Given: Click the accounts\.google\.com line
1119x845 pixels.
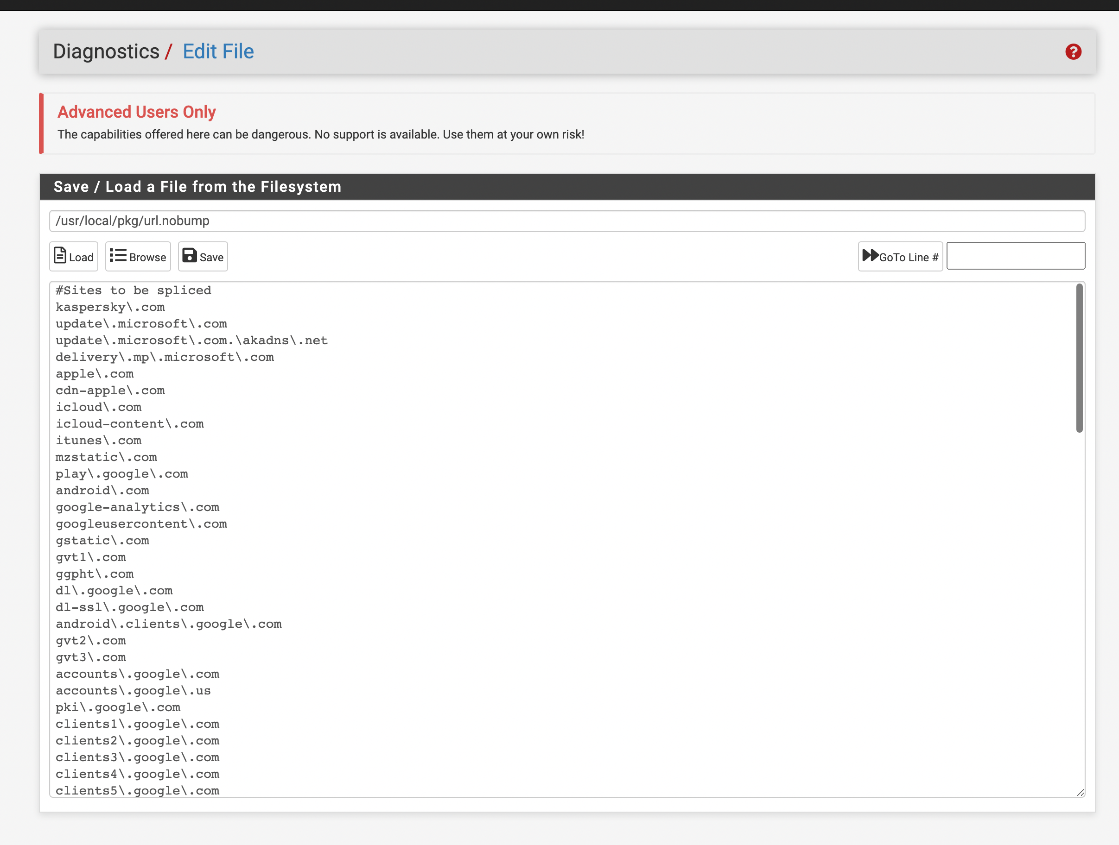Looking at the screenshot, I should tap(138, 674).
